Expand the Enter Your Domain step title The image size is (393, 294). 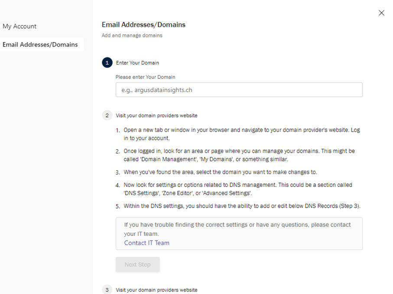pyautogui.click(x=137, y=63)
